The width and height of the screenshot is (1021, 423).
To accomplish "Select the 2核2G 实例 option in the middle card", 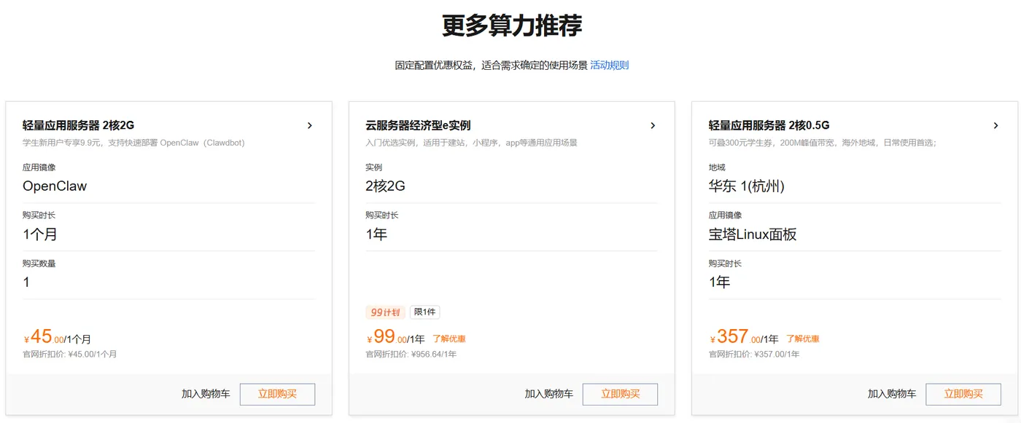I will (385, 186).
